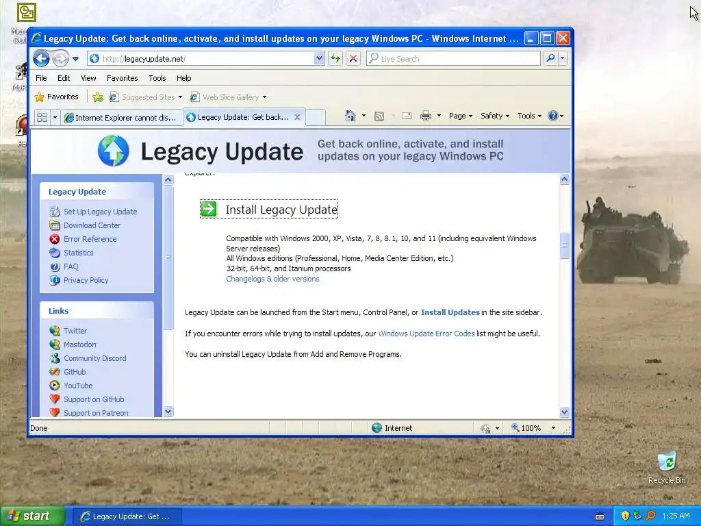Expand the address bar URL history dropdown

tap(319, 59)
